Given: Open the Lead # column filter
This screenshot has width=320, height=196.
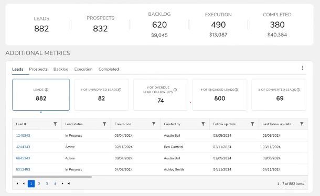Looking at the screenshot, I should coord(55,124).
